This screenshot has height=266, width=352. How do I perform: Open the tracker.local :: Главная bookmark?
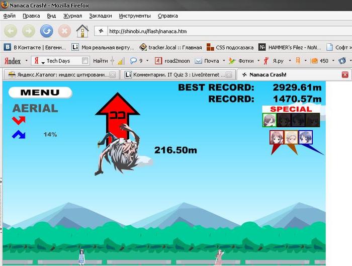click(170, 47)
